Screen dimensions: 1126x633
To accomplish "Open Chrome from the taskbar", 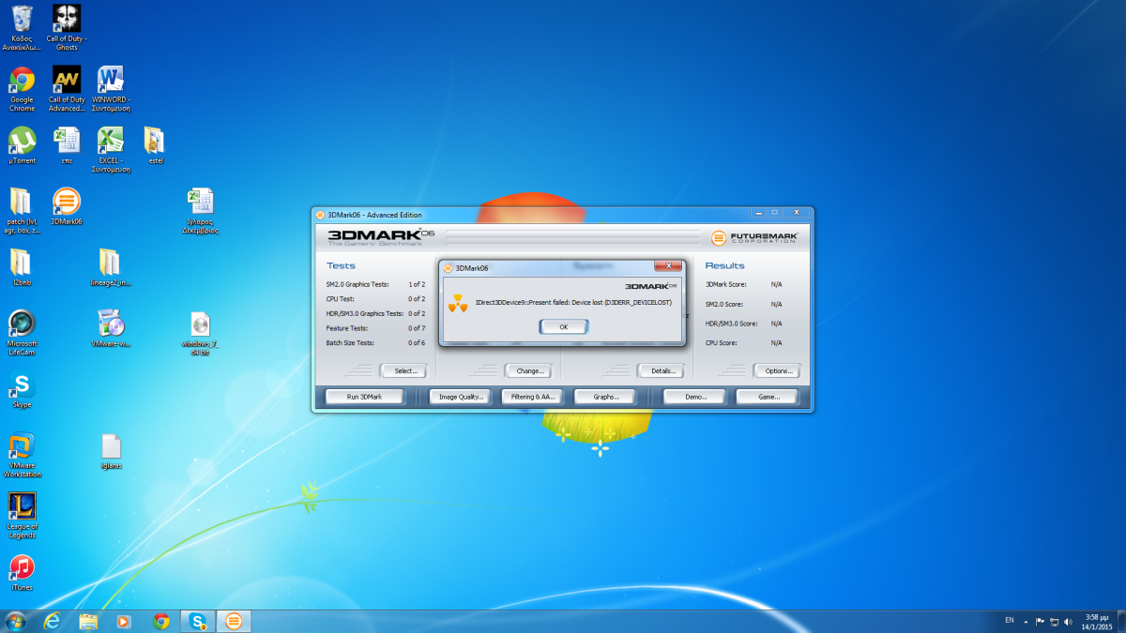I will click(x=161, y=621).
